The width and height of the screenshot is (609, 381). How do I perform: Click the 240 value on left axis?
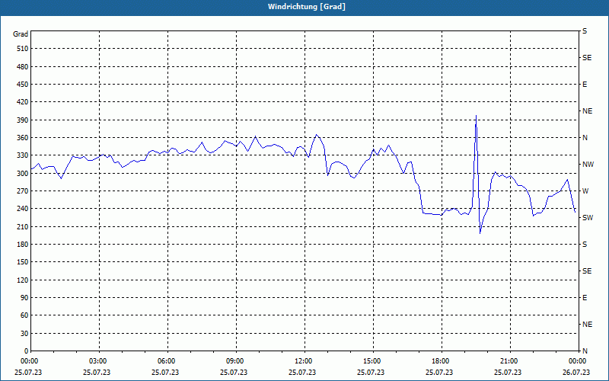click(23, 209)
